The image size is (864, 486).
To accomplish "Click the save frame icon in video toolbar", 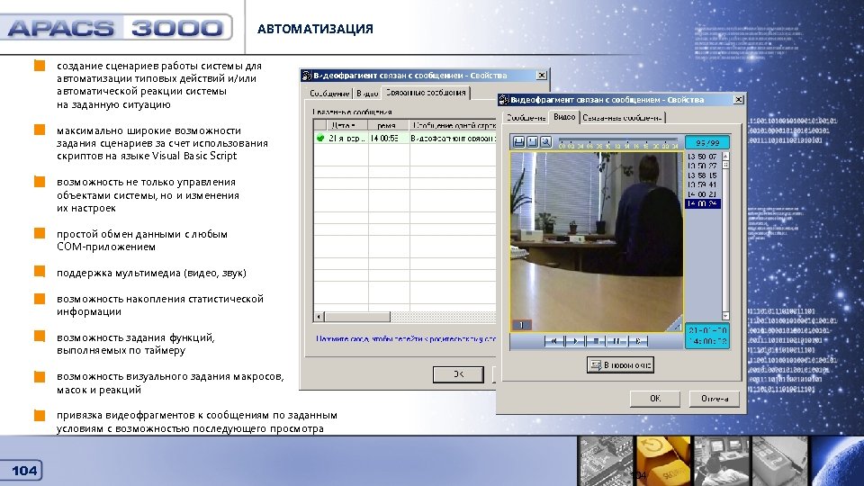I will click(518, 142).
